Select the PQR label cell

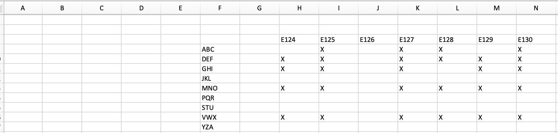pos(220,98)
